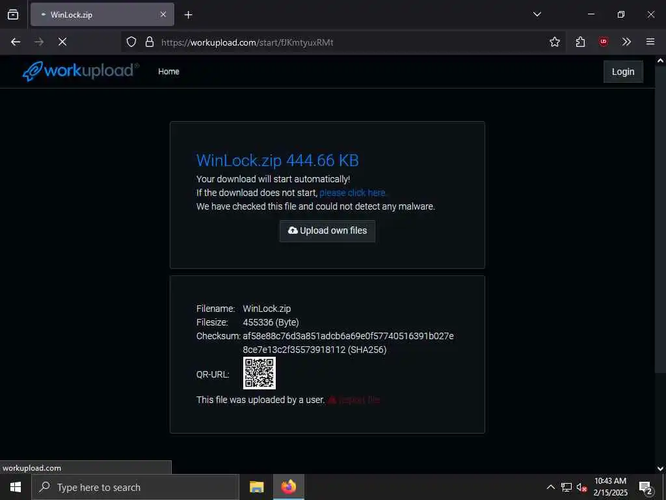Screen dimensions: 666x500
Task: Click the report file link
Action: (354, 400)
